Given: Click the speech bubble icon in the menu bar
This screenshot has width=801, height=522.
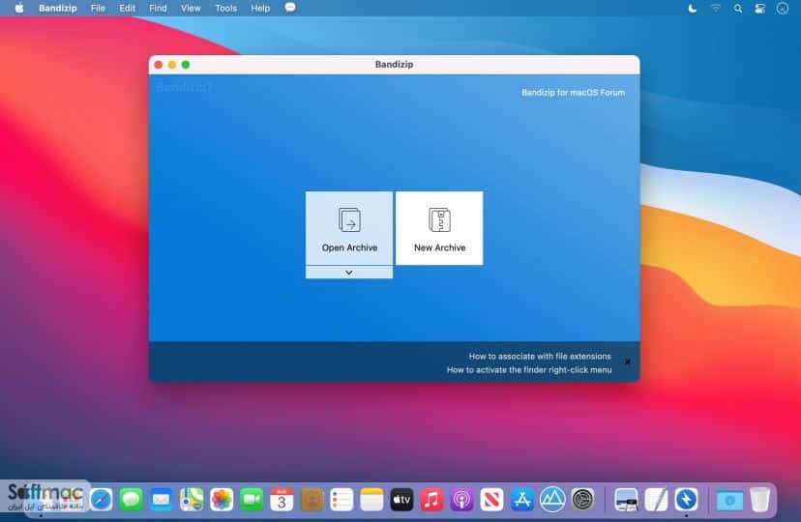Looking at the screenshot, I should click(290, 8).
